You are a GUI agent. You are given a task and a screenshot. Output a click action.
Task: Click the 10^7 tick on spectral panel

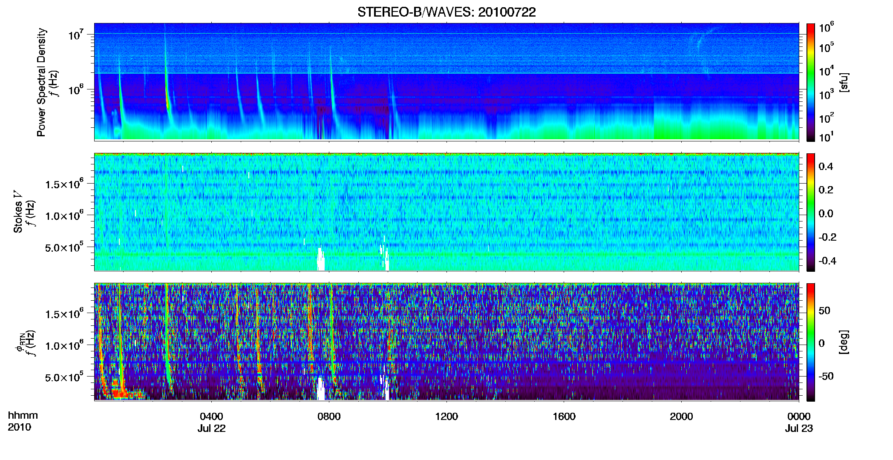click(76, 35)
